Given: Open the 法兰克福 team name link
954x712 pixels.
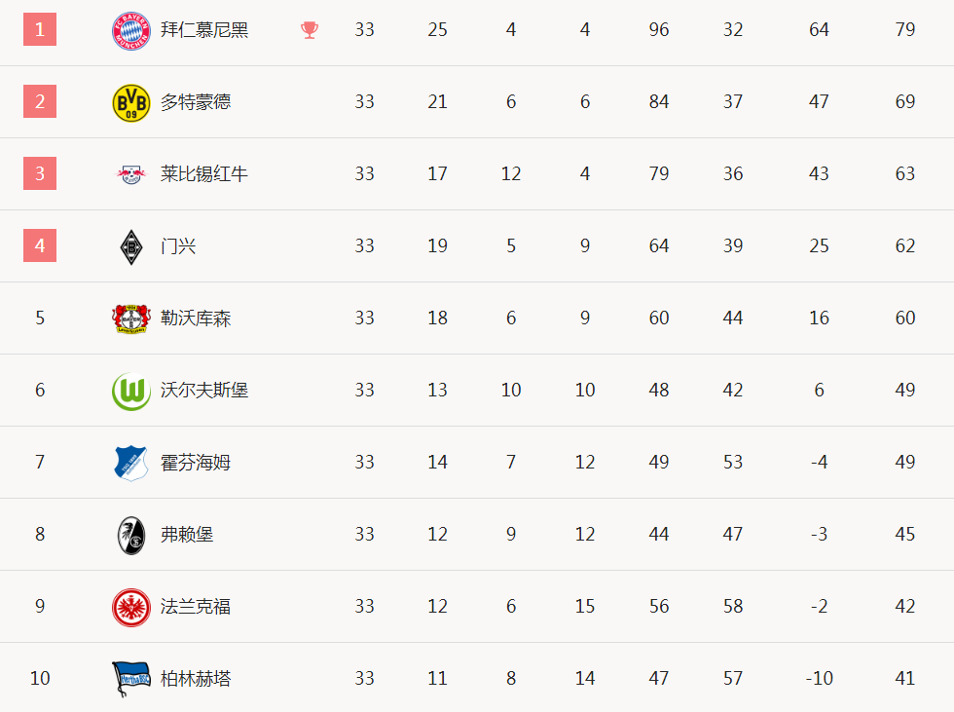Looking at the screenshot, I should pos(196,607).
